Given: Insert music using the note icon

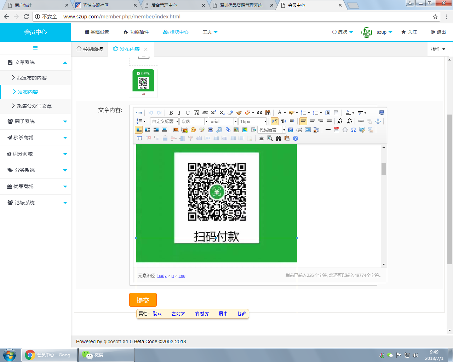Looking at the screenshot, I should [x=219, y=130].
